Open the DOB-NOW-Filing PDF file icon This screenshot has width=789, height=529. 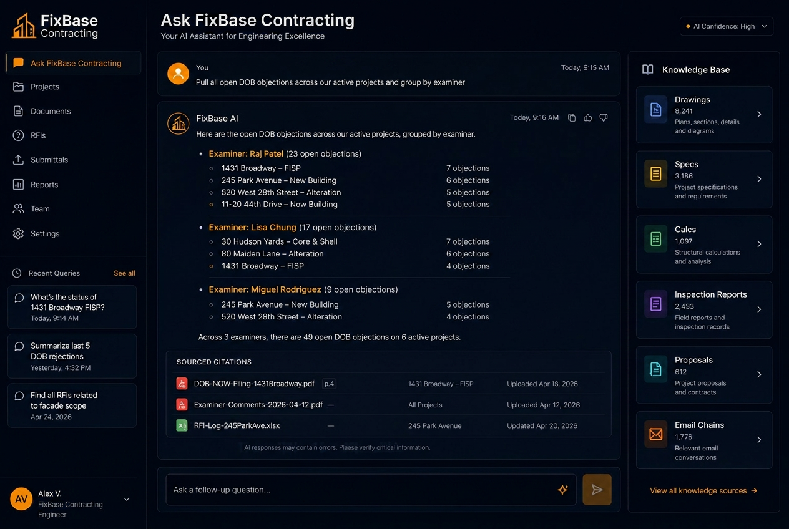pos(182,384)
